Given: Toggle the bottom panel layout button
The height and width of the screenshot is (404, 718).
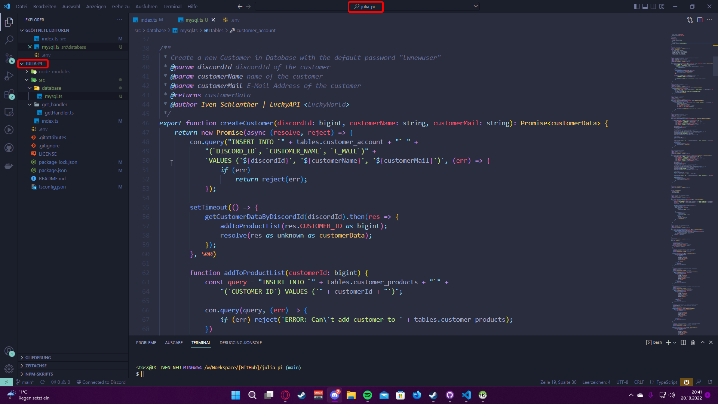Looking at the screenshot, I should (645, 6).
